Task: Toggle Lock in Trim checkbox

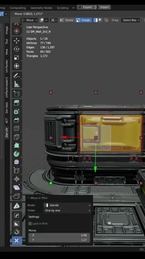Action: point(30,223)
